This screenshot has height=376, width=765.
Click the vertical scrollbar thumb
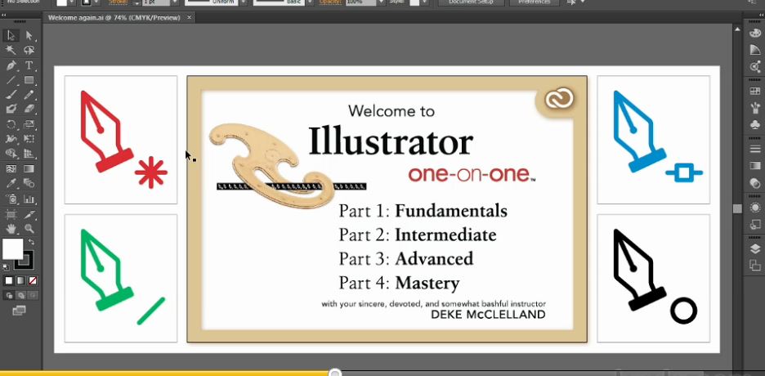[x=737, y=208]
